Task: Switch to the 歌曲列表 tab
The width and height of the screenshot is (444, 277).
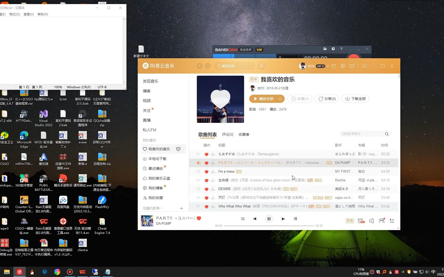Action: point(207,134)
